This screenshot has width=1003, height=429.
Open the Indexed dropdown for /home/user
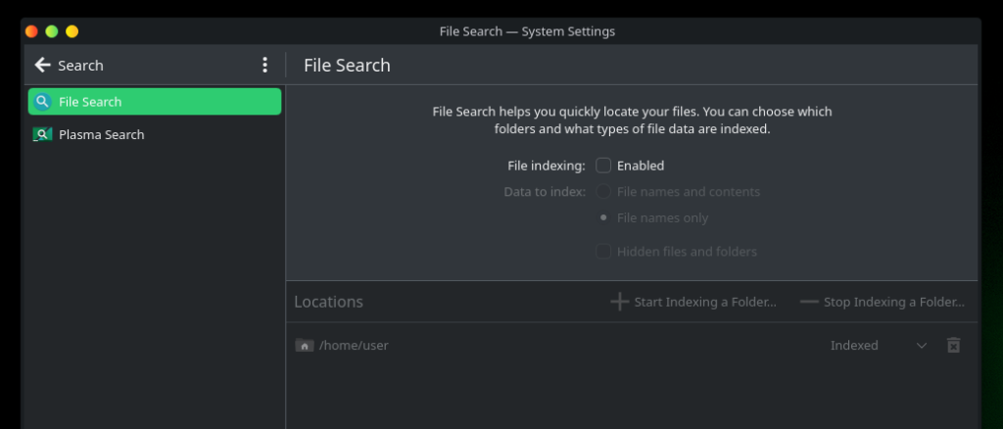pos(879,346)
